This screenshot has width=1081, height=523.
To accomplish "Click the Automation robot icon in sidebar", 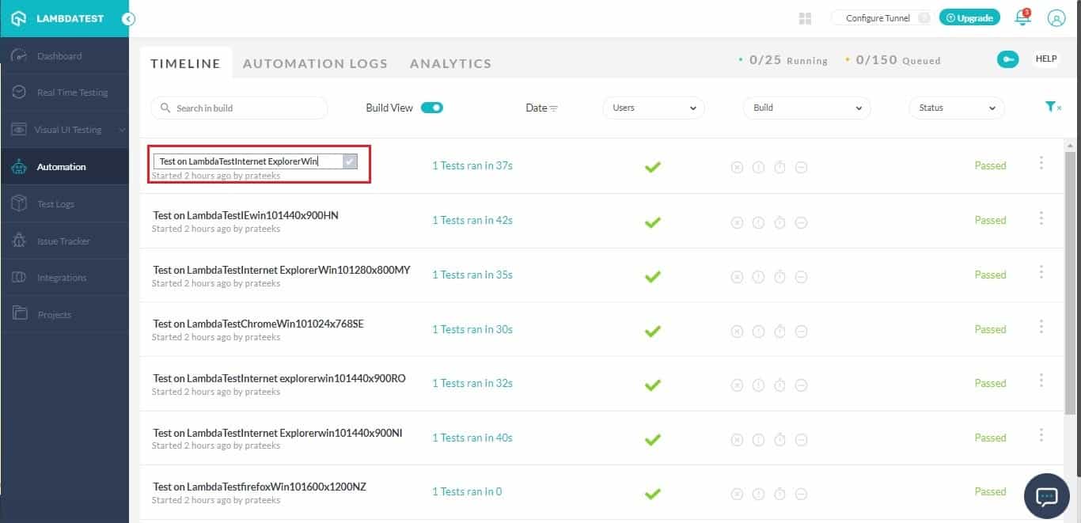I will [20, 167].
